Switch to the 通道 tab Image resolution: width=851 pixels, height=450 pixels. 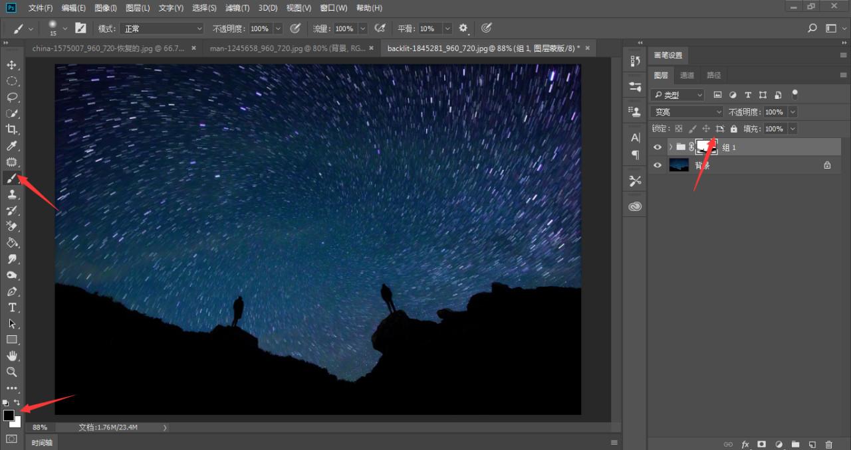tap(687, 75)
